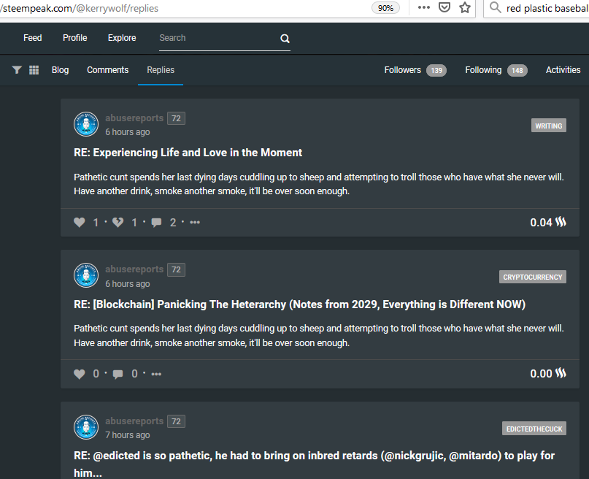Open post 'RE: Experiencing Life and Love' title
This screenshot has width=589, height=479.
tap(188, 153)
